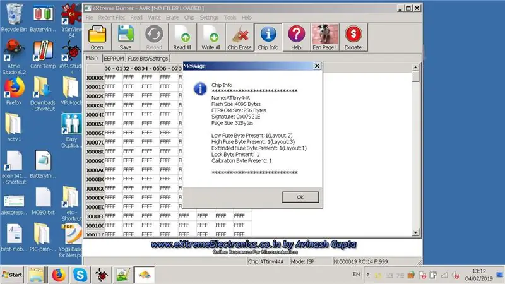Click the '000000' row header in hex table

coord(95,77)
